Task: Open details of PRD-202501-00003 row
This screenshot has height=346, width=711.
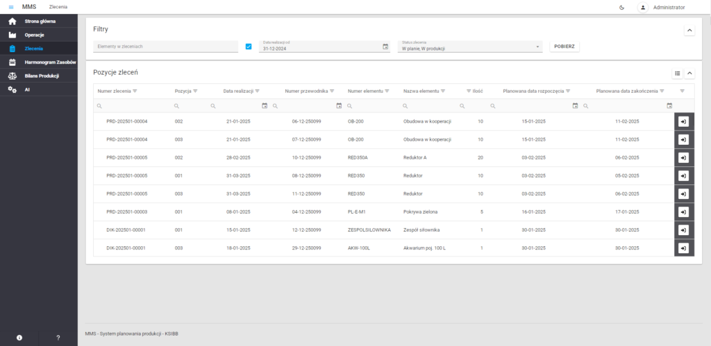Action: coord(683,212)
